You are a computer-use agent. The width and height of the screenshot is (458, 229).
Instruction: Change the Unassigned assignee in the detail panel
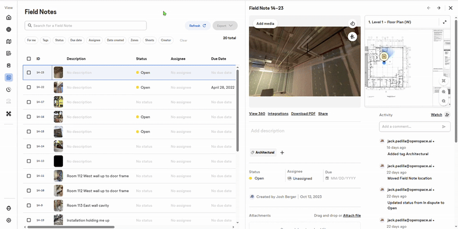pyautogui.click(x=299, y=179)
